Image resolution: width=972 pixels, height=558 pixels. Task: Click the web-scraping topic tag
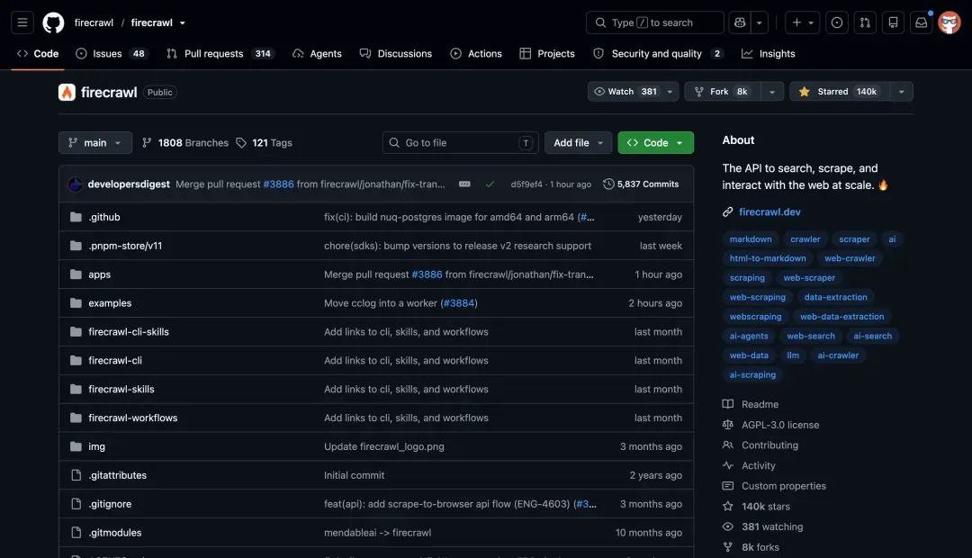tap(757, 297)
